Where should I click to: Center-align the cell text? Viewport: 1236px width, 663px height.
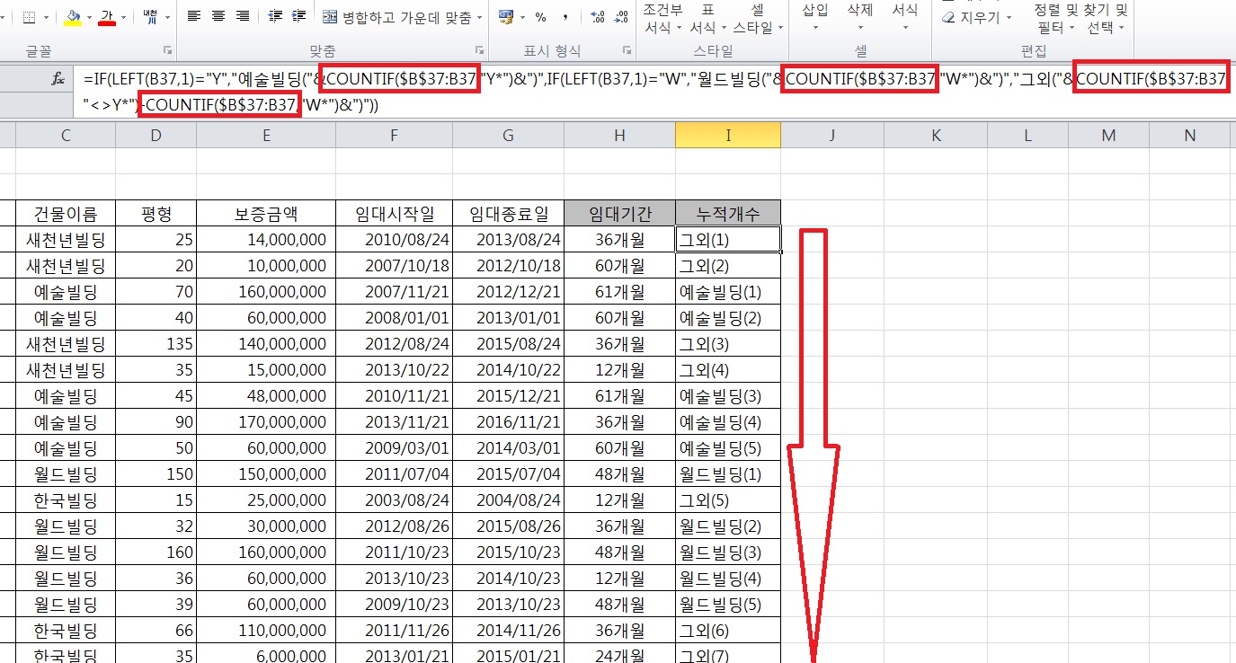[218, 16]
